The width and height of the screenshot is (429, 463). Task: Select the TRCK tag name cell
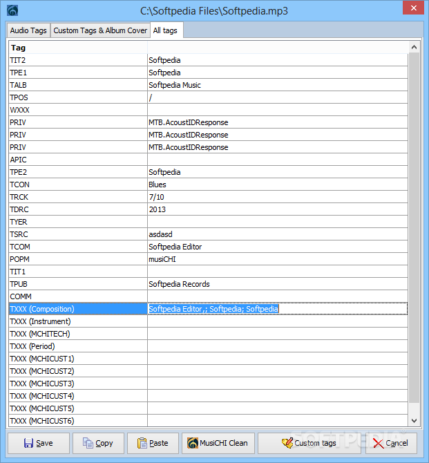(x=78, y=197)
